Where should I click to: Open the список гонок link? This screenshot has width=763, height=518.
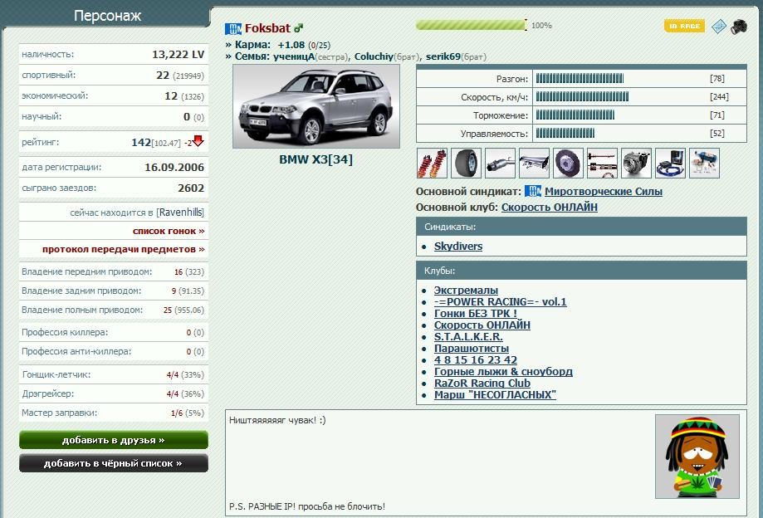[x=169, y=231]
